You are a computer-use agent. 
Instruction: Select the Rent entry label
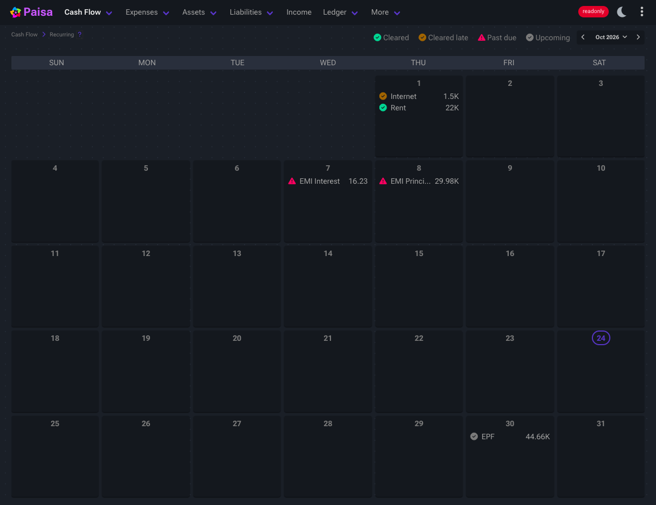pyautogui.click(x=398, y=108)
